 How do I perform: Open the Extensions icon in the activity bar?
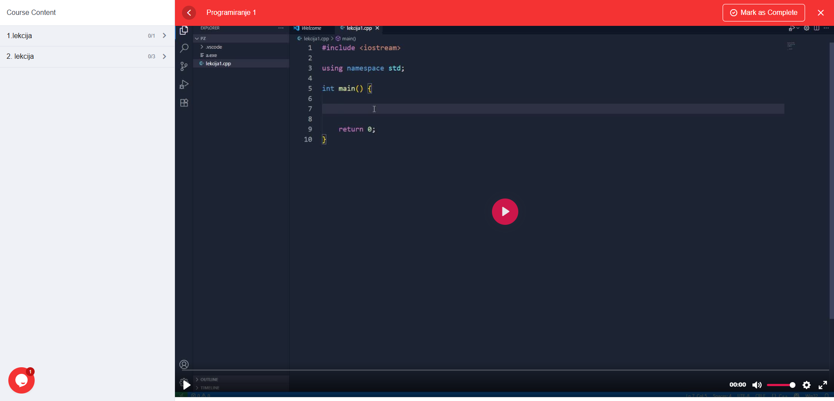pos(184,103)
